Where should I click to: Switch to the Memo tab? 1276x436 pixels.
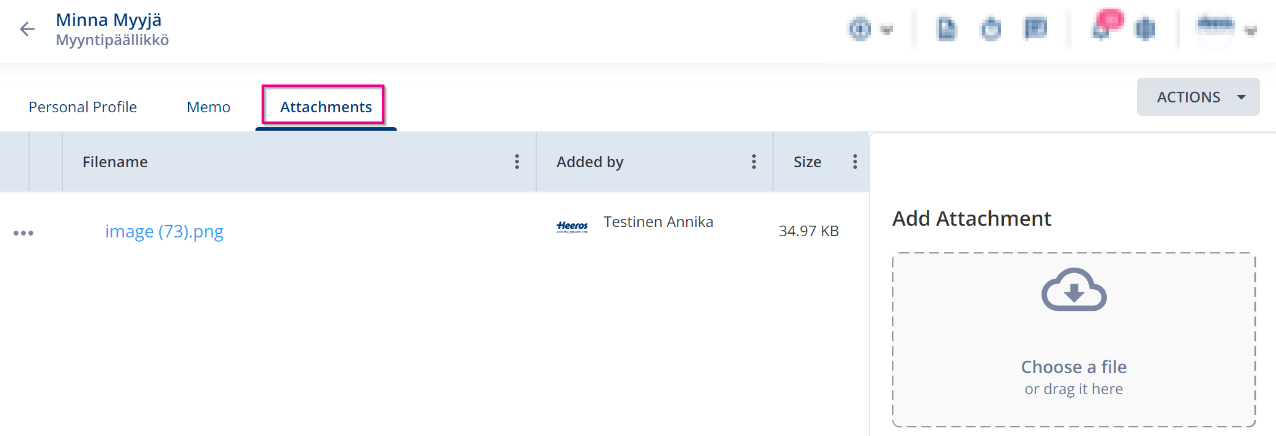[x=209, y=107]
